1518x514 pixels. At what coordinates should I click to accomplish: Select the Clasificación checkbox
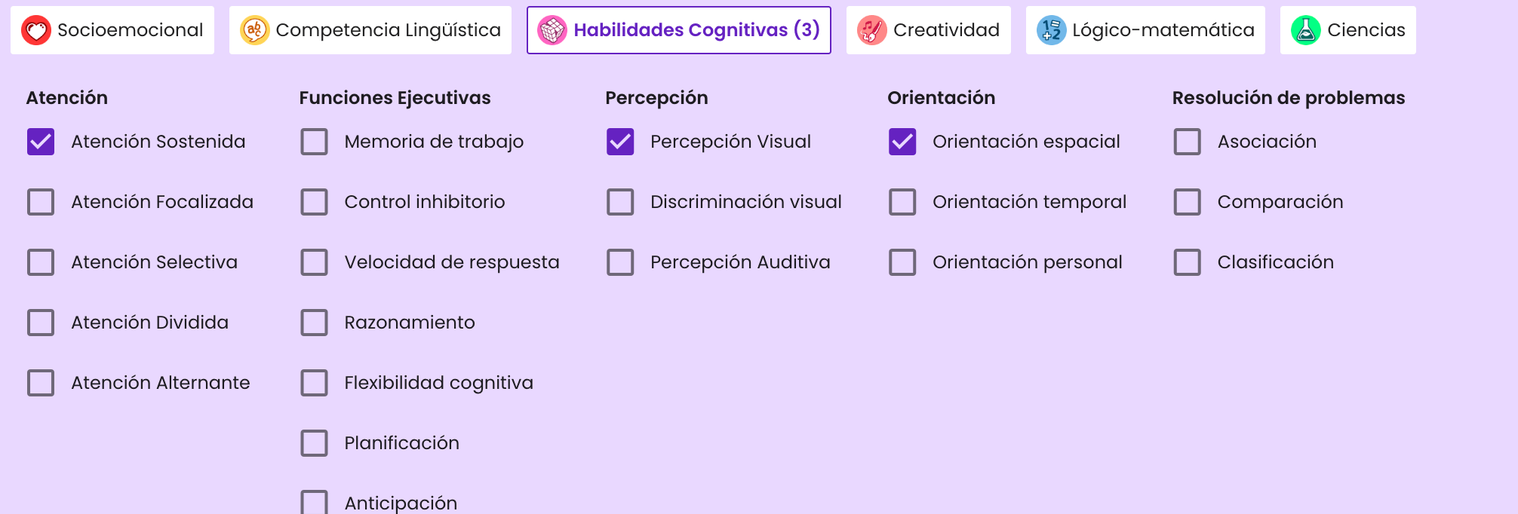coord(1187,262)
